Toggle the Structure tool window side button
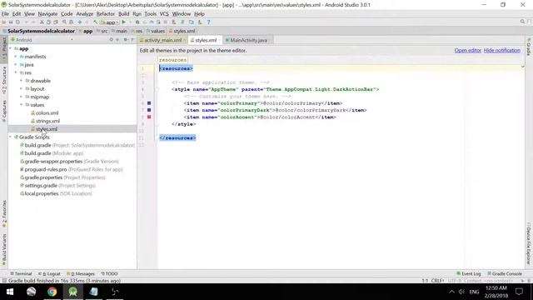 point(4,80)
